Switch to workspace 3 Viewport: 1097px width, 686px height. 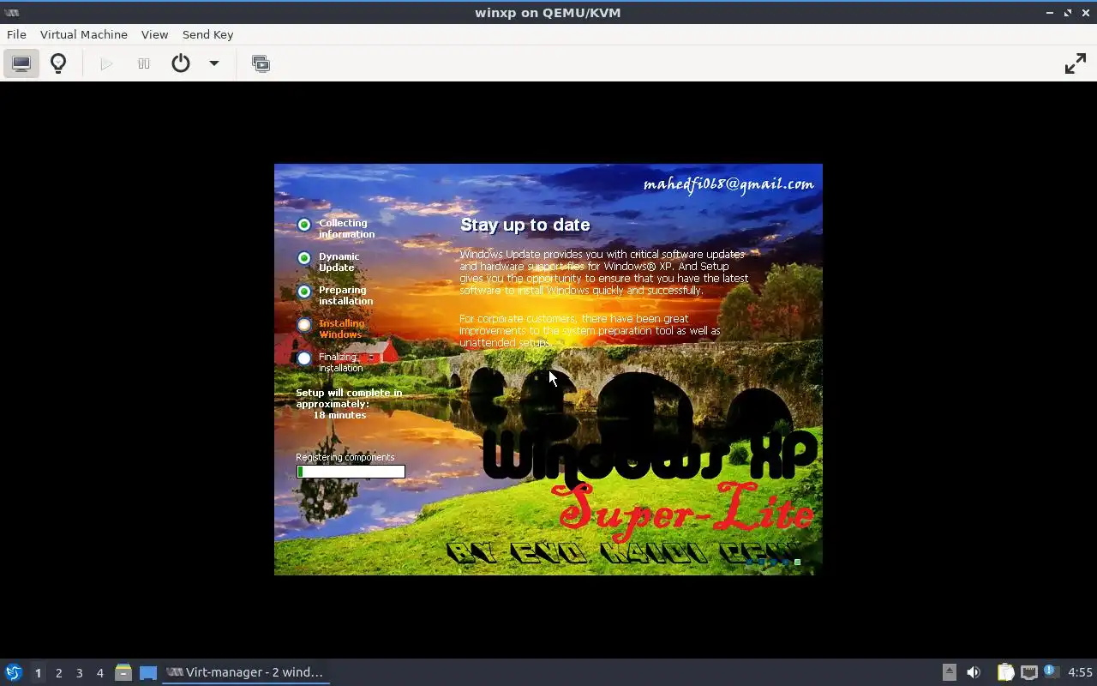79,673
